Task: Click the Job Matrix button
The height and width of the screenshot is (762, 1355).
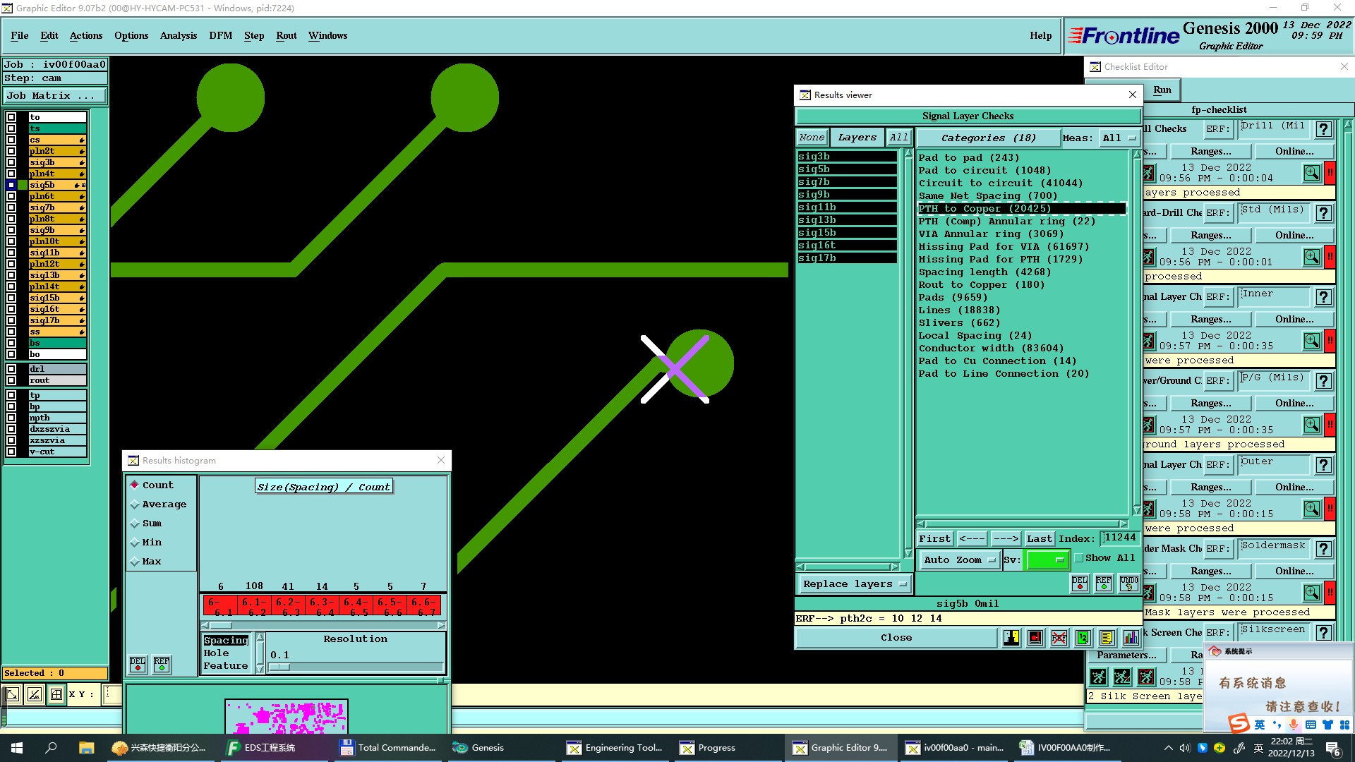Action: point(55,95)
